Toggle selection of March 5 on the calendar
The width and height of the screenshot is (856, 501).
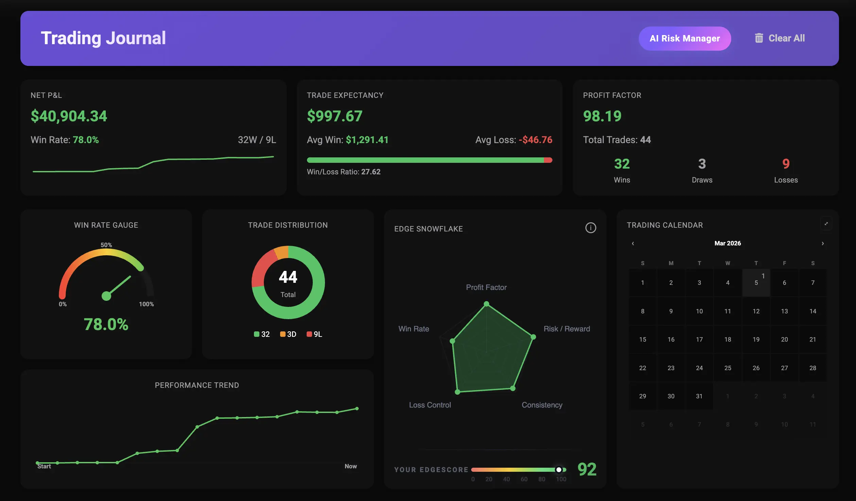tap(756, 282)
